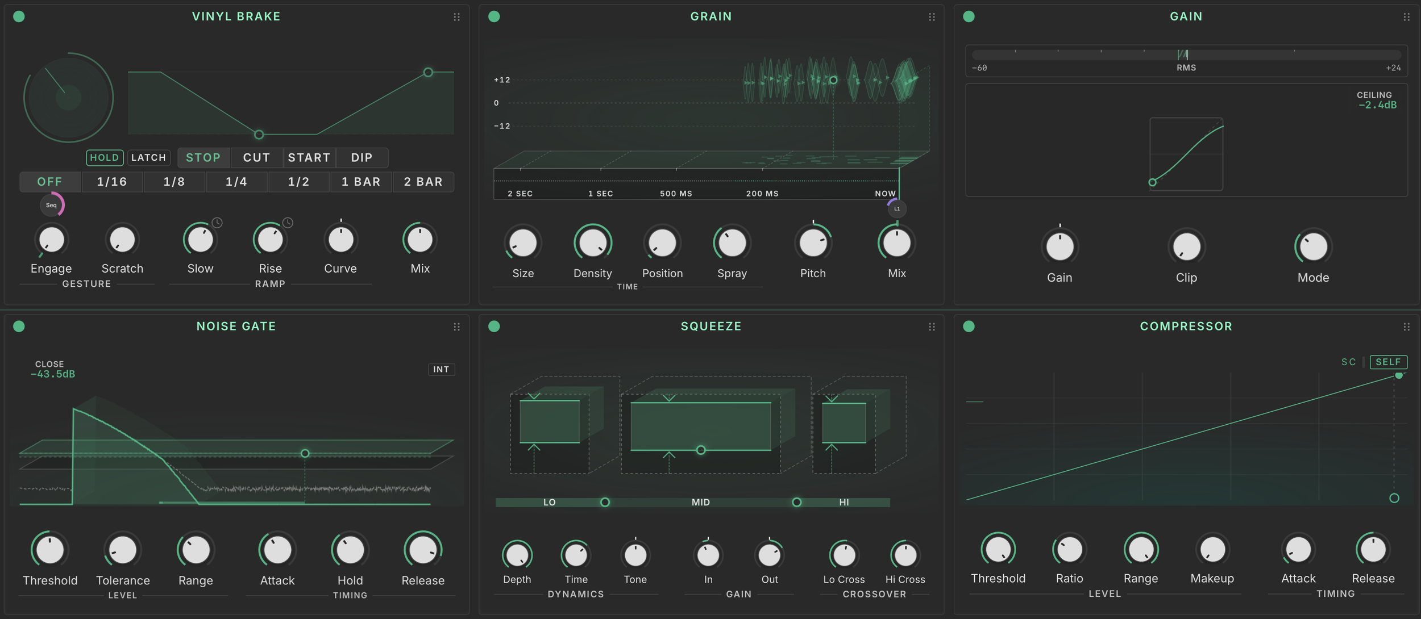Toggle tempo sync clock on Slow knob
The width and height of the screenshot is (1421, 619).
coord(217,223)
